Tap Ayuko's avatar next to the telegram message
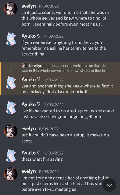Image resolution: width=120 pixels, height=195 pixels. [x=11, y=107]
